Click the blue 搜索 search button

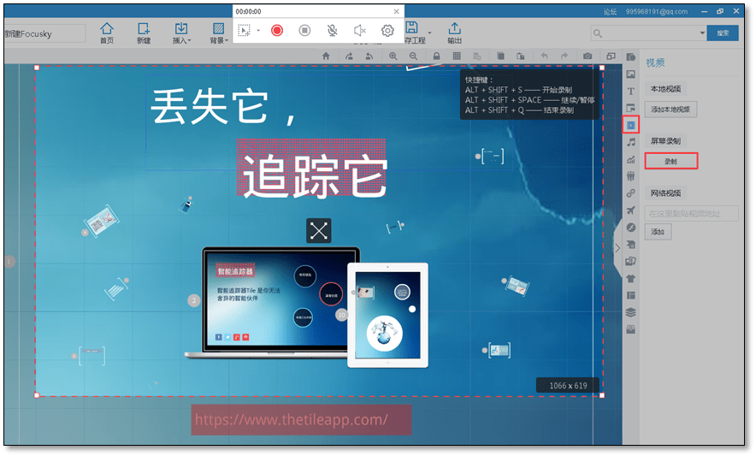pos(723,33)
